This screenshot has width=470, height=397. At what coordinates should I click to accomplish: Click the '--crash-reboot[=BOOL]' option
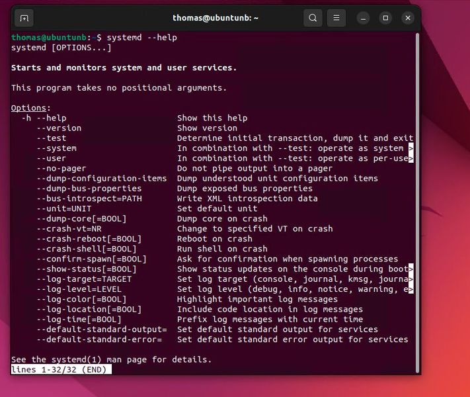point(89,239)
